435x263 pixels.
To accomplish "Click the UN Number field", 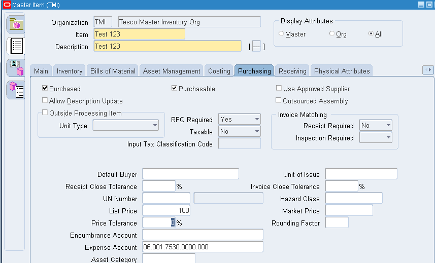I will pos(166,198).
